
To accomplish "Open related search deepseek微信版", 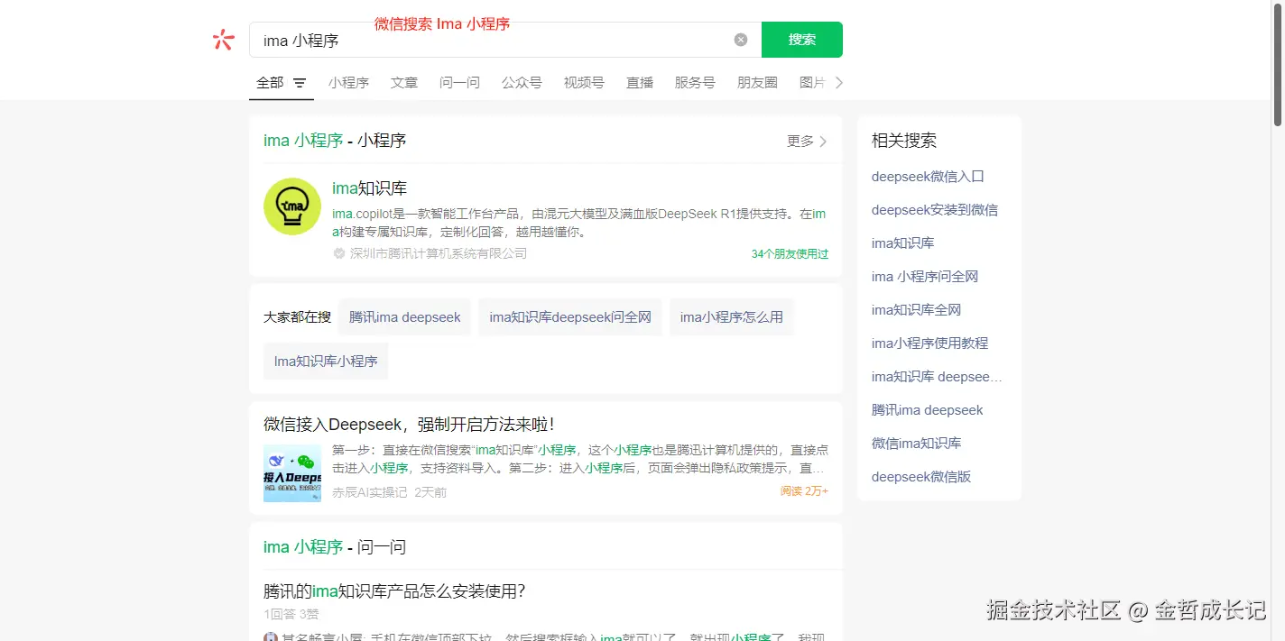I will pos(921,477).
